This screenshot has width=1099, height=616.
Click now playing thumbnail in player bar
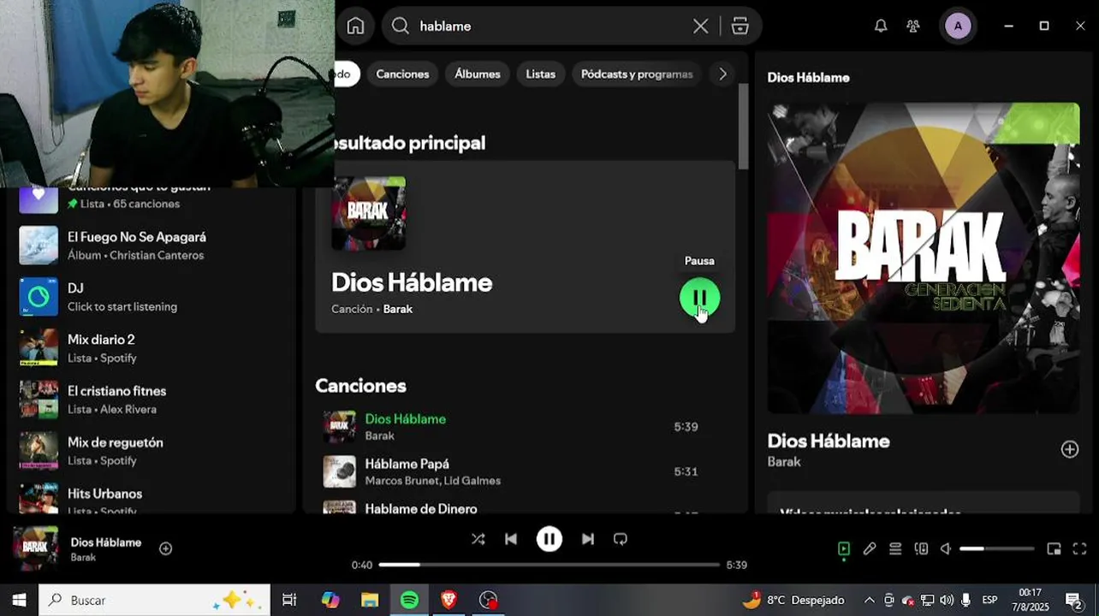(35, 548)
